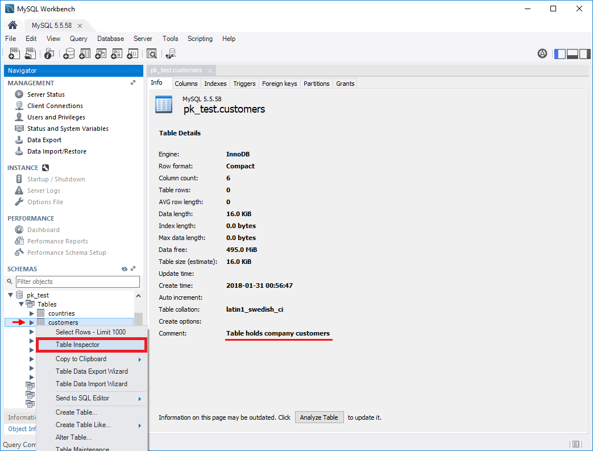The height and width of the screenshot is (451, 593).
Task: Toggle the right secondary sidebar visibility
Action: (x=584, y=53)
